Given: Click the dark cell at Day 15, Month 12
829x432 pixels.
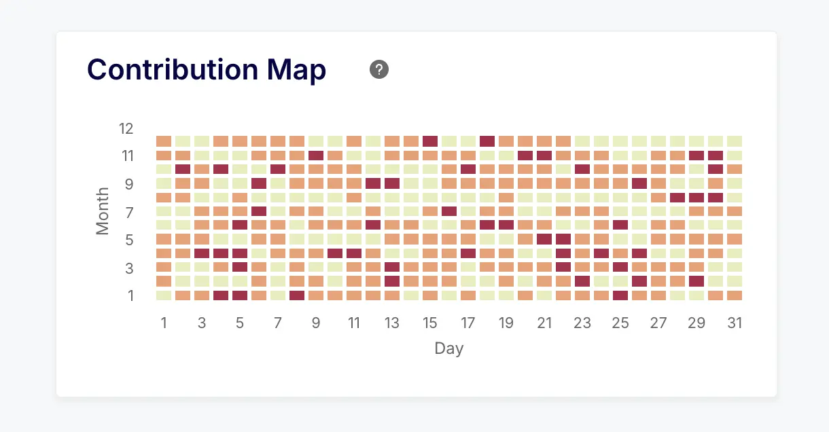Looking at the screenshot, I should pyautogui.click(x=430, y=140).
